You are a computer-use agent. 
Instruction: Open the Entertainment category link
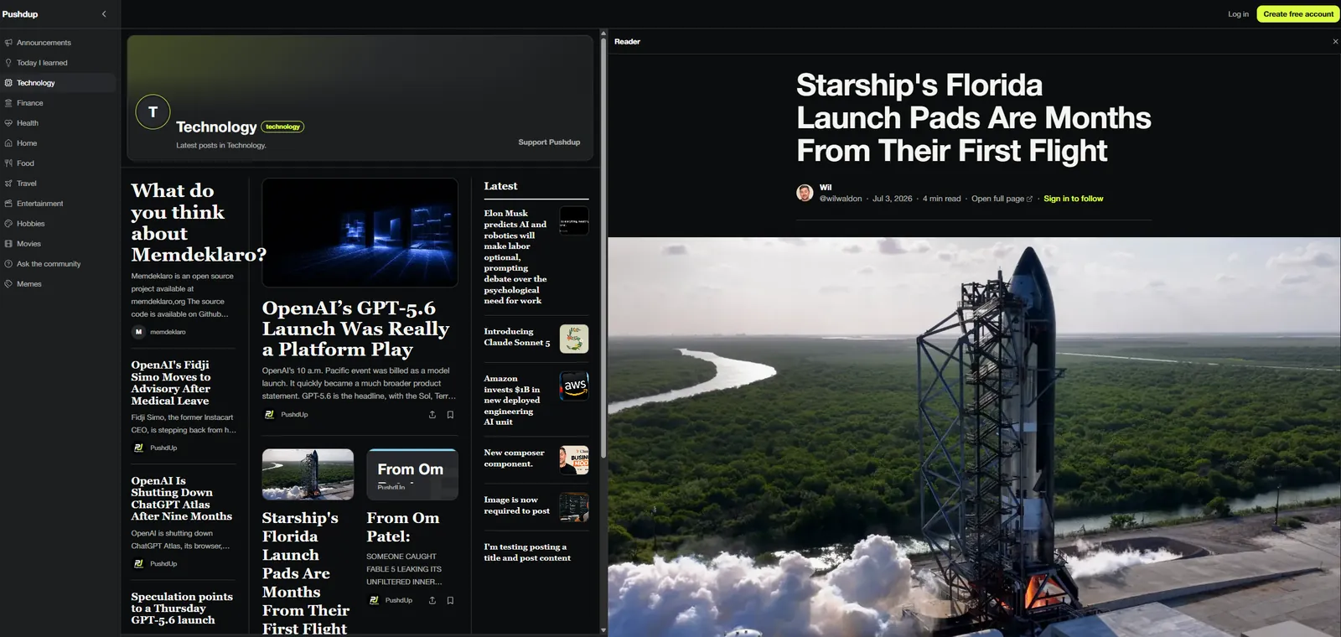point(39,204)
